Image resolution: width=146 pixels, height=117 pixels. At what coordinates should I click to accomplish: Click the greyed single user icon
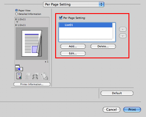coord(28,76)
